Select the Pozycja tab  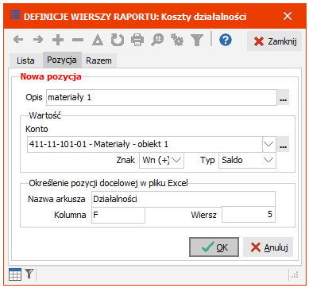coord(62,60)
